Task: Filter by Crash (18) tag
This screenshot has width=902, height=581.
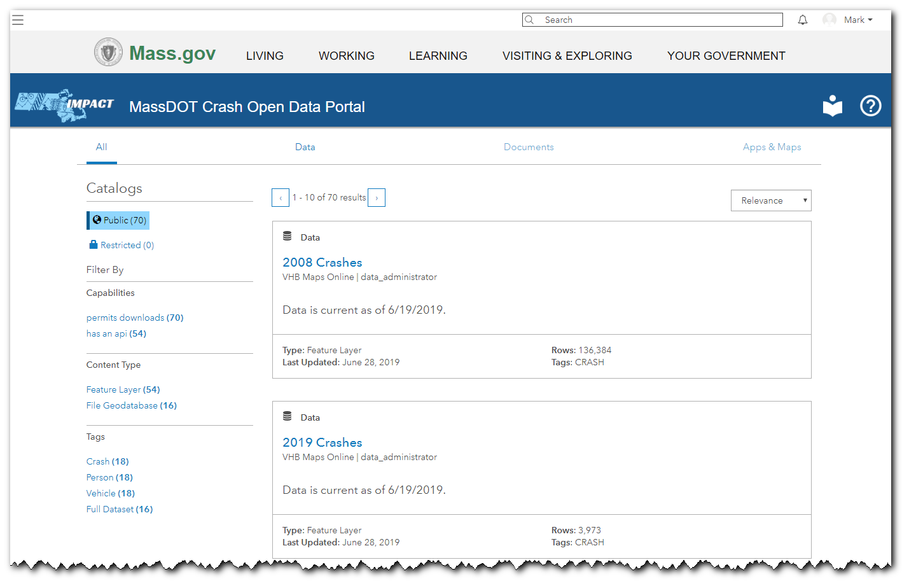Action: tap(108, 461)
